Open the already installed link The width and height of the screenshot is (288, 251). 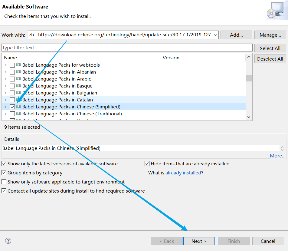click(183, 173)
